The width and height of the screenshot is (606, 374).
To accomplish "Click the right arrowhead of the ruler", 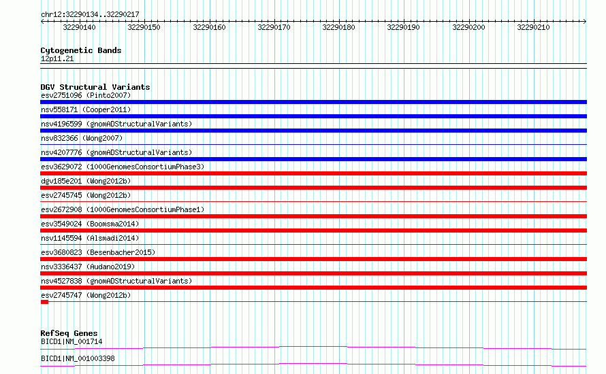I will [585, 22].
